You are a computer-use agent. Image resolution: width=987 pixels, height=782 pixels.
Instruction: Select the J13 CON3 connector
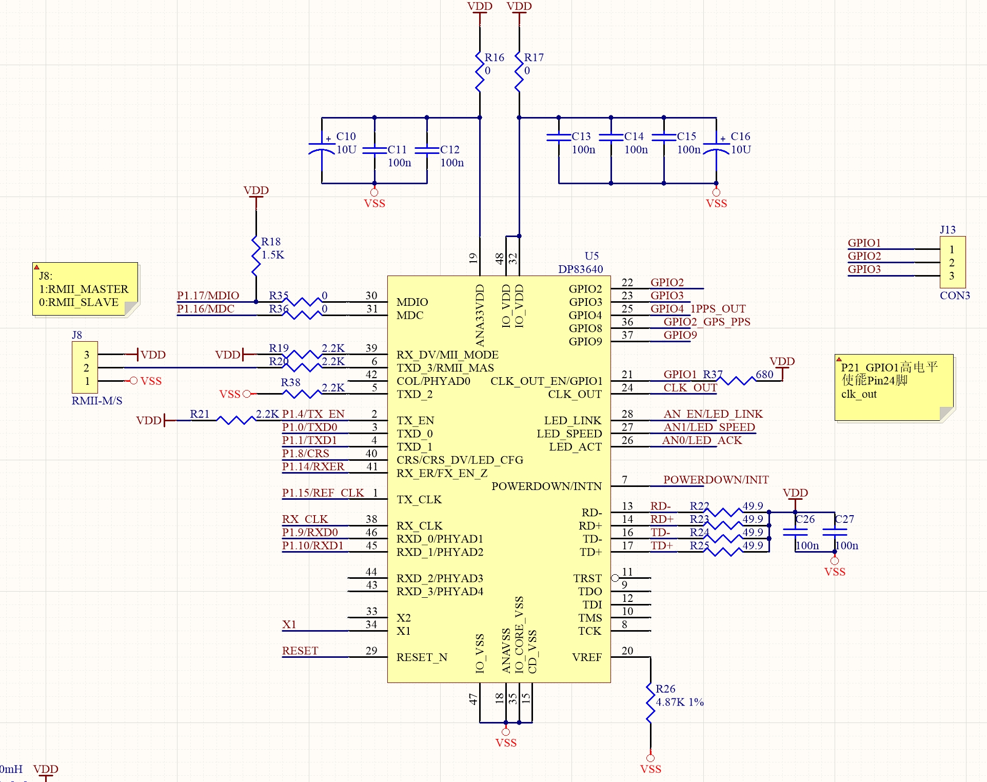click(x=953, y=262)
